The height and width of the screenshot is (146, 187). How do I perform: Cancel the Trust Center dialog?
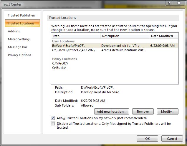tap(172, 138)
